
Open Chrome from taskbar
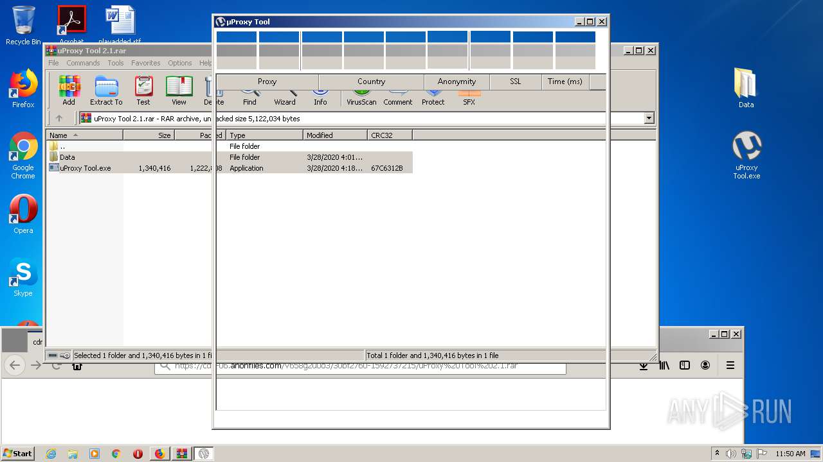click(x=116, y=454)
